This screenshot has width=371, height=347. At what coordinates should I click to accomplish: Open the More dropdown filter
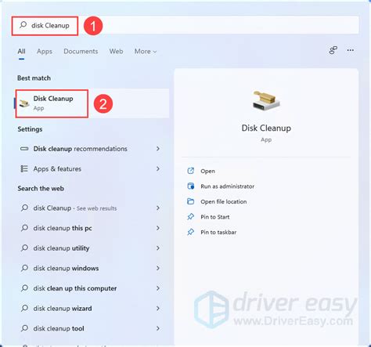(146, 52)
